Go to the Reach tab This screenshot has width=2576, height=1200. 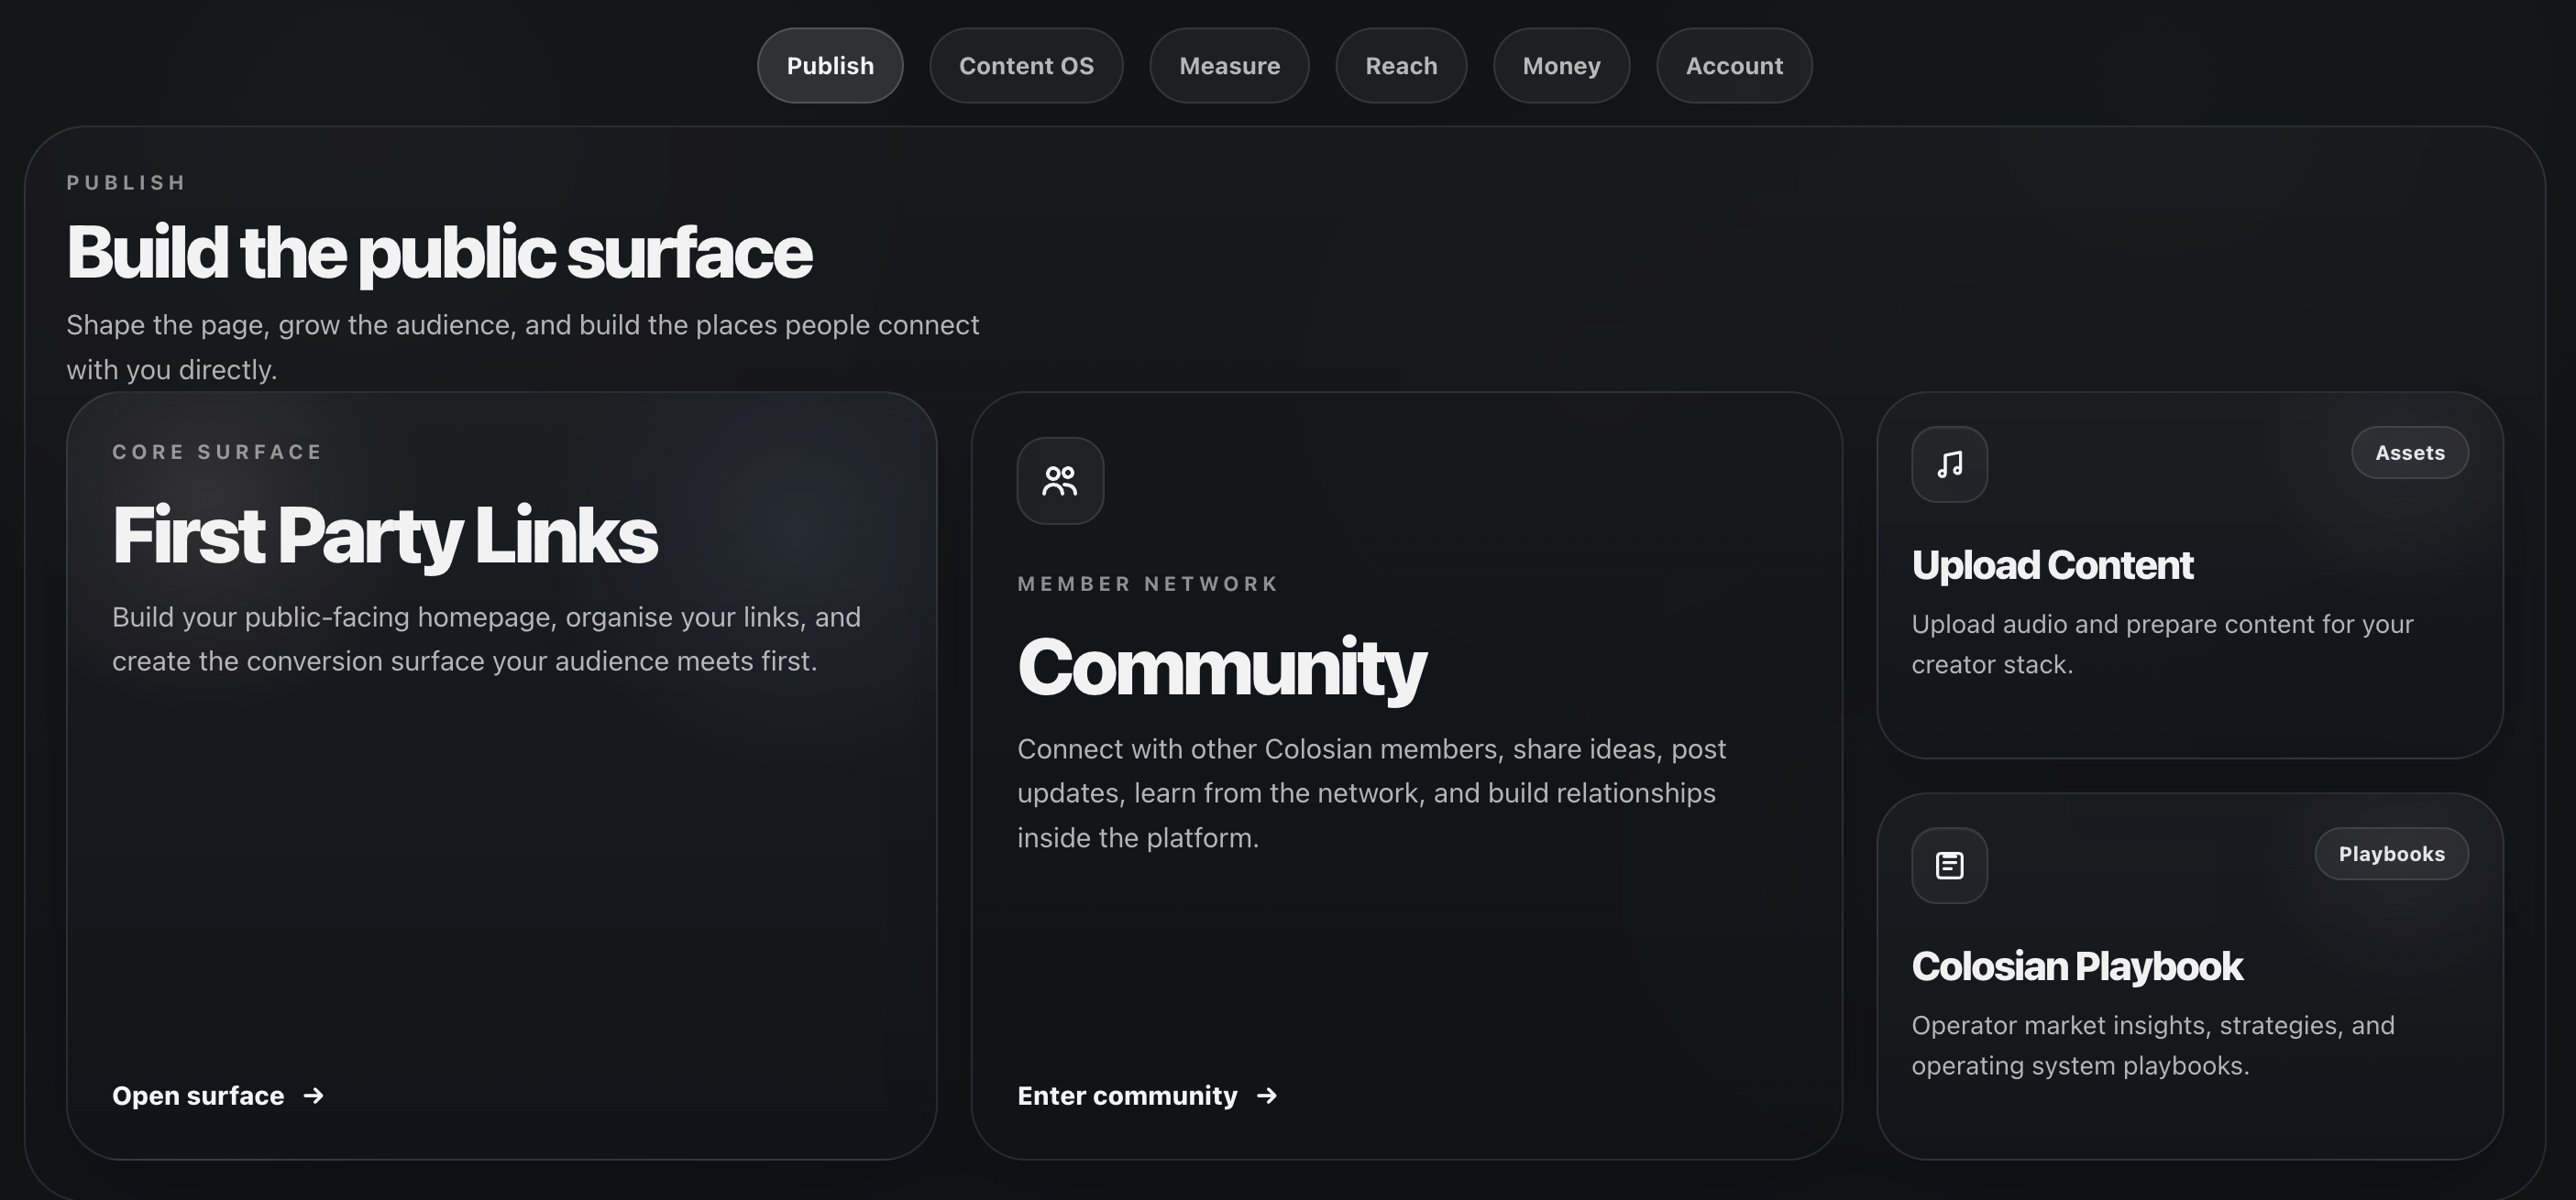click(x=1401, y=66)
